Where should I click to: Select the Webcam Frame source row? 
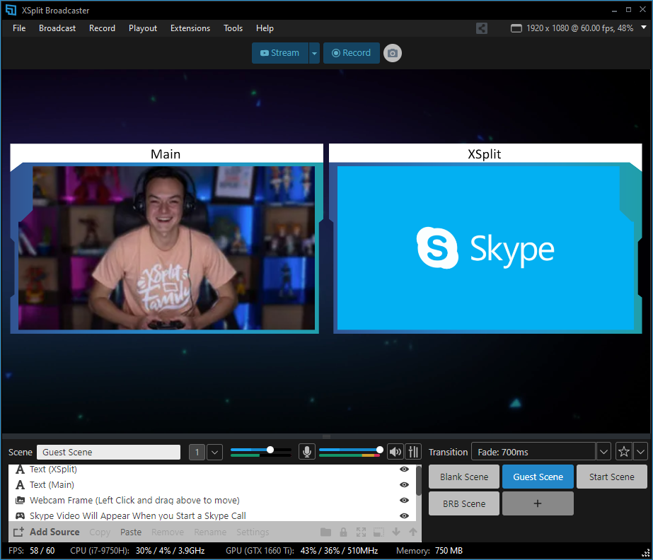pyautogui.click(x=212, y=500)
